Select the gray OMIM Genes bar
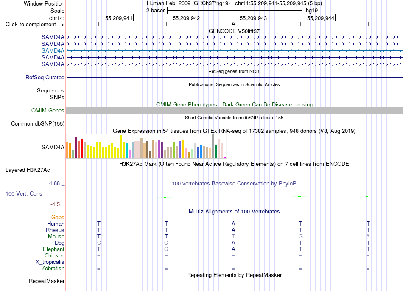Viewport: 403px width, 291px height. [234, 111]
